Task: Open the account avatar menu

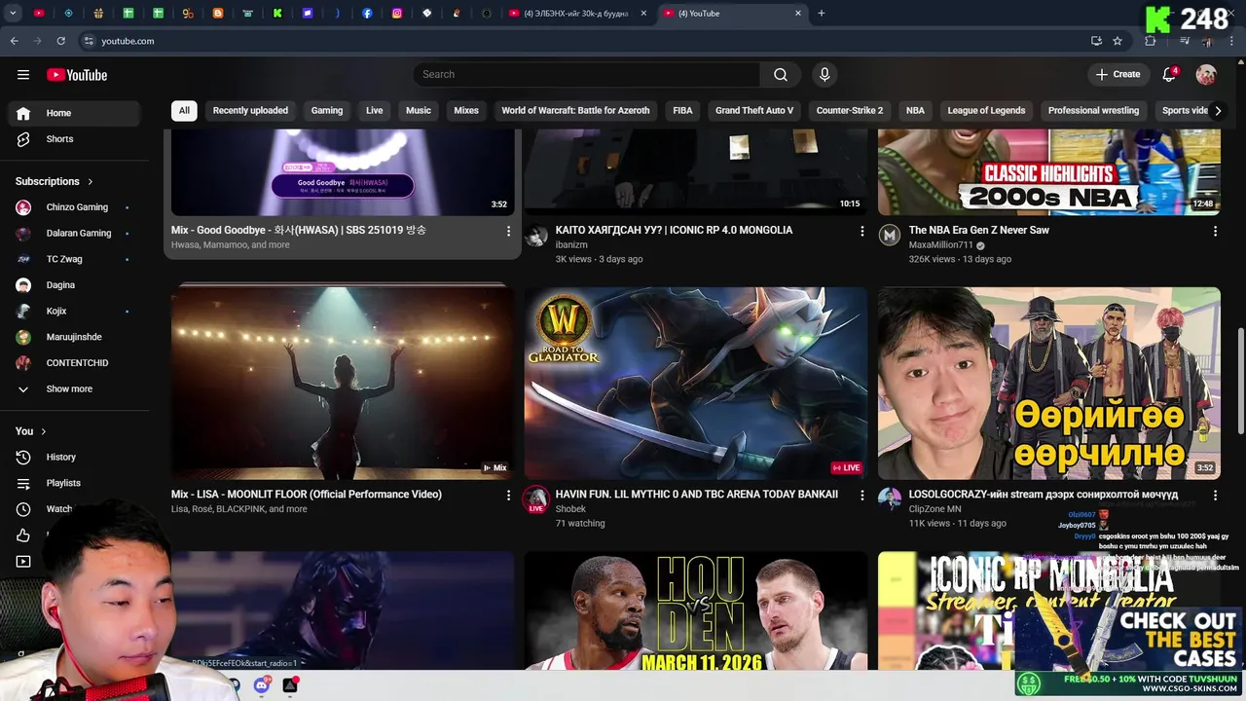Action: pos(1206,75)
